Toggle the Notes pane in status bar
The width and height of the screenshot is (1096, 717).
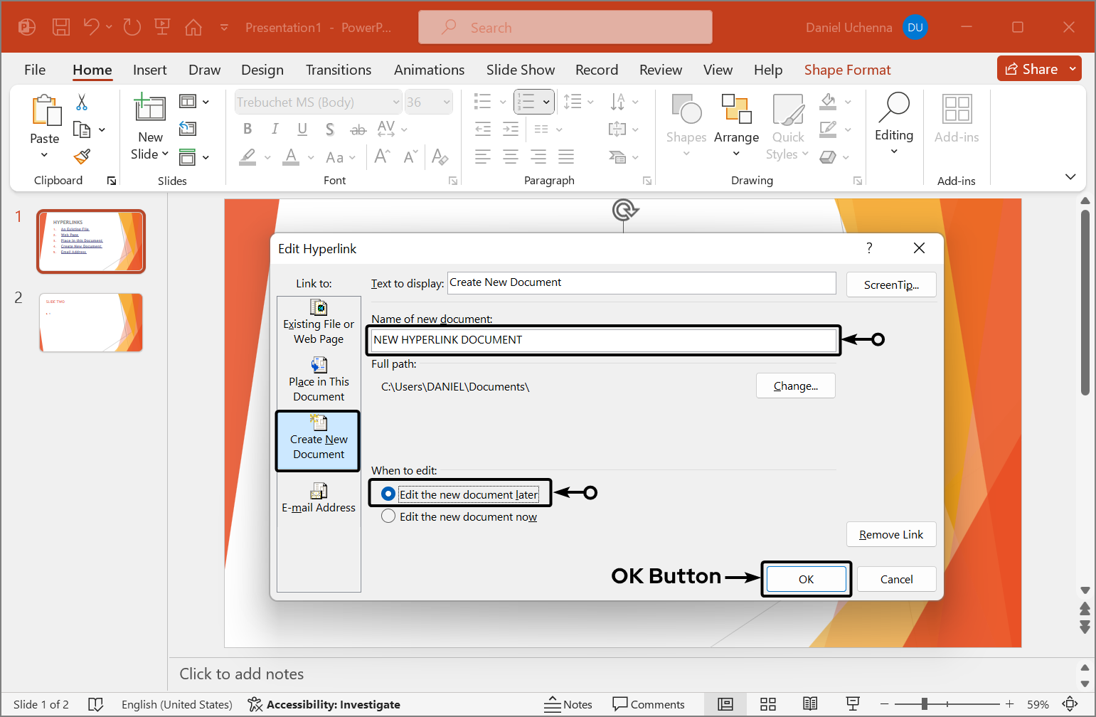click(x=568, y=704)
